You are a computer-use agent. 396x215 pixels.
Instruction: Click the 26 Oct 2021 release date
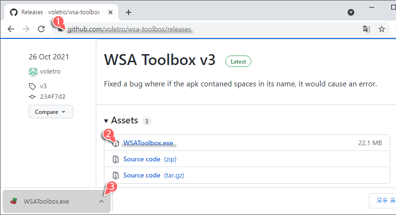pyautogui.click(x=49, y=57)
